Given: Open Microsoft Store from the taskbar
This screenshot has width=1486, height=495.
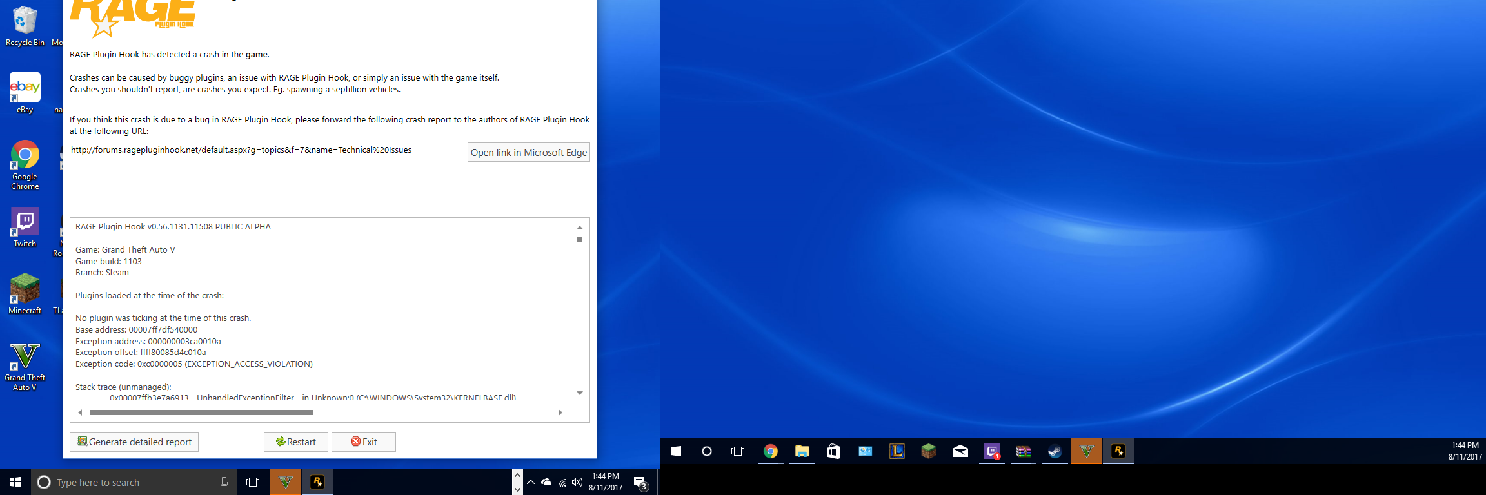Looking at the screenshot, I should [833, 451].
